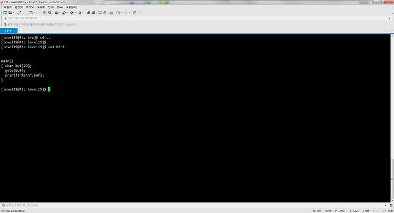Open the 보기(V) menu
394x213 pixels.
pyautogui.click(x=30, y=7)
